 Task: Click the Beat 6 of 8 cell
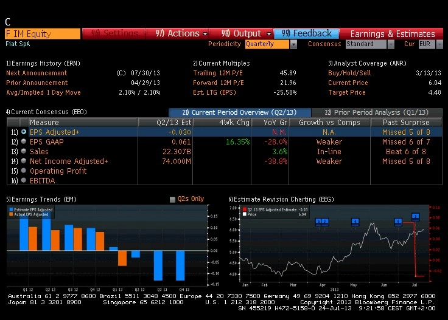point(406,152)
